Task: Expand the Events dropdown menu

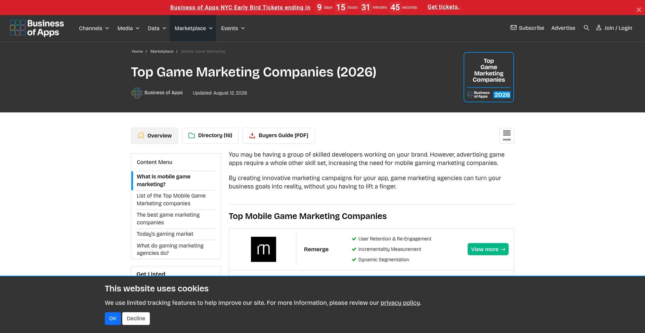Action: coord(233,28)
